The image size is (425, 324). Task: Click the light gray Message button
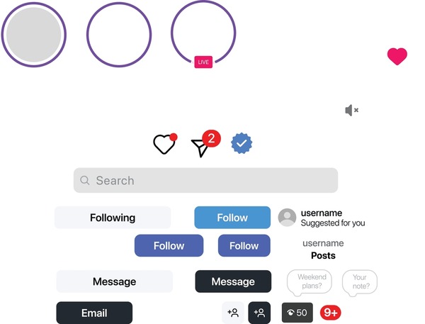pos(114,281)
